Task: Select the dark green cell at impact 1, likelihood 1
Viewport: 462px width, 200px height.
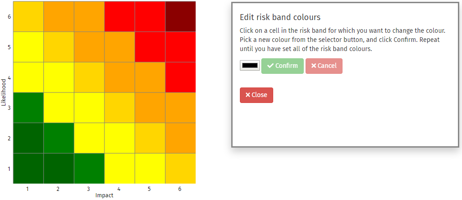Action: (x=28, y=169)
